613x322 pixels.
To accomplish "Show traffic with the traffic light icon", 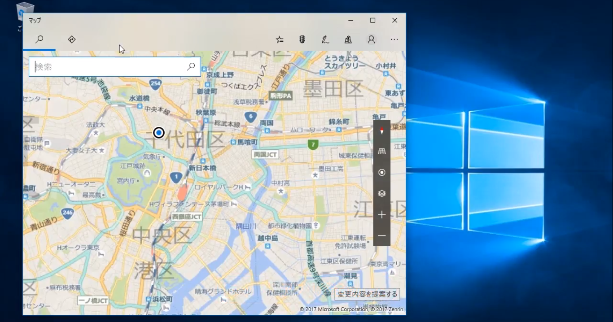I will 302,39.
